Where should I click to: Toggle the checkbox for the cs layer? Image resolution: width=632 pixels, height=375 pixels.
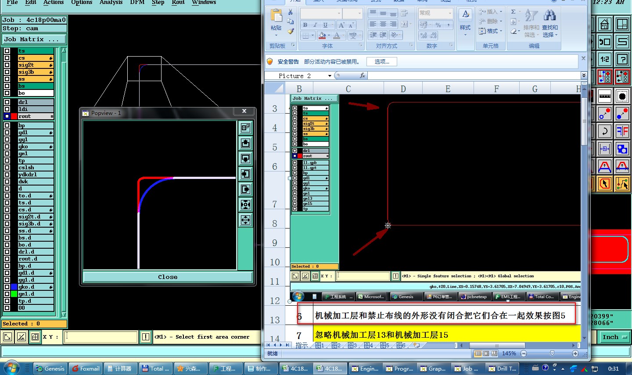pyautogui.click(x=7, y=58)
